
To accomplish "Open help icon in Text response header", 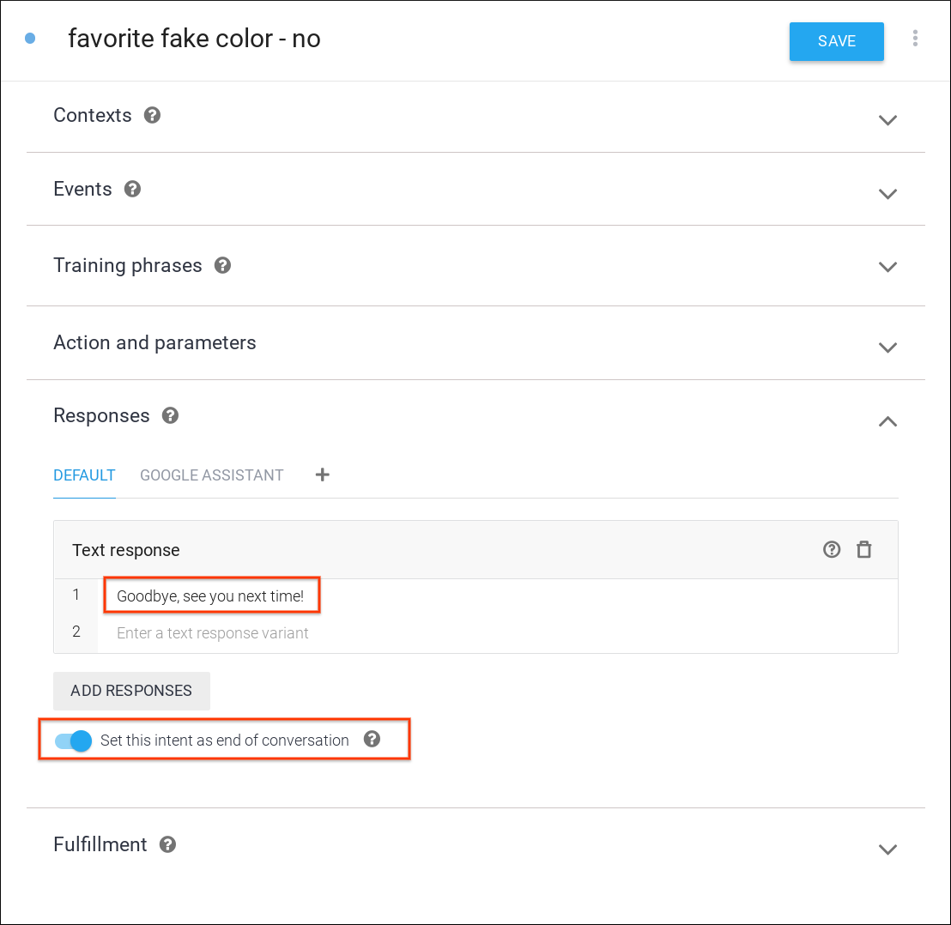I will pos(831,550).
